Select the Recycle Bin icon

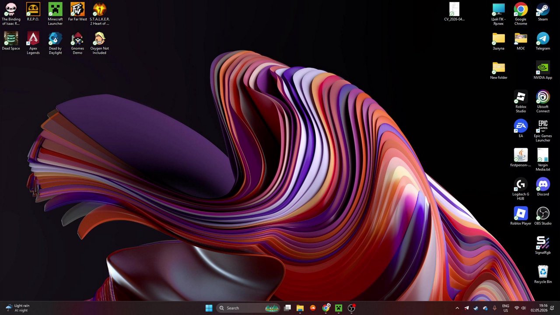[x=543, y=274]
